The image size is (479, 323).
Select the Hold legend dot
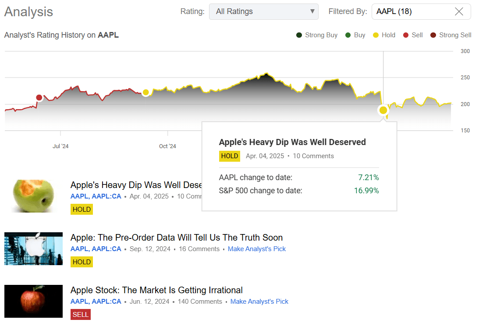(376, 35)
